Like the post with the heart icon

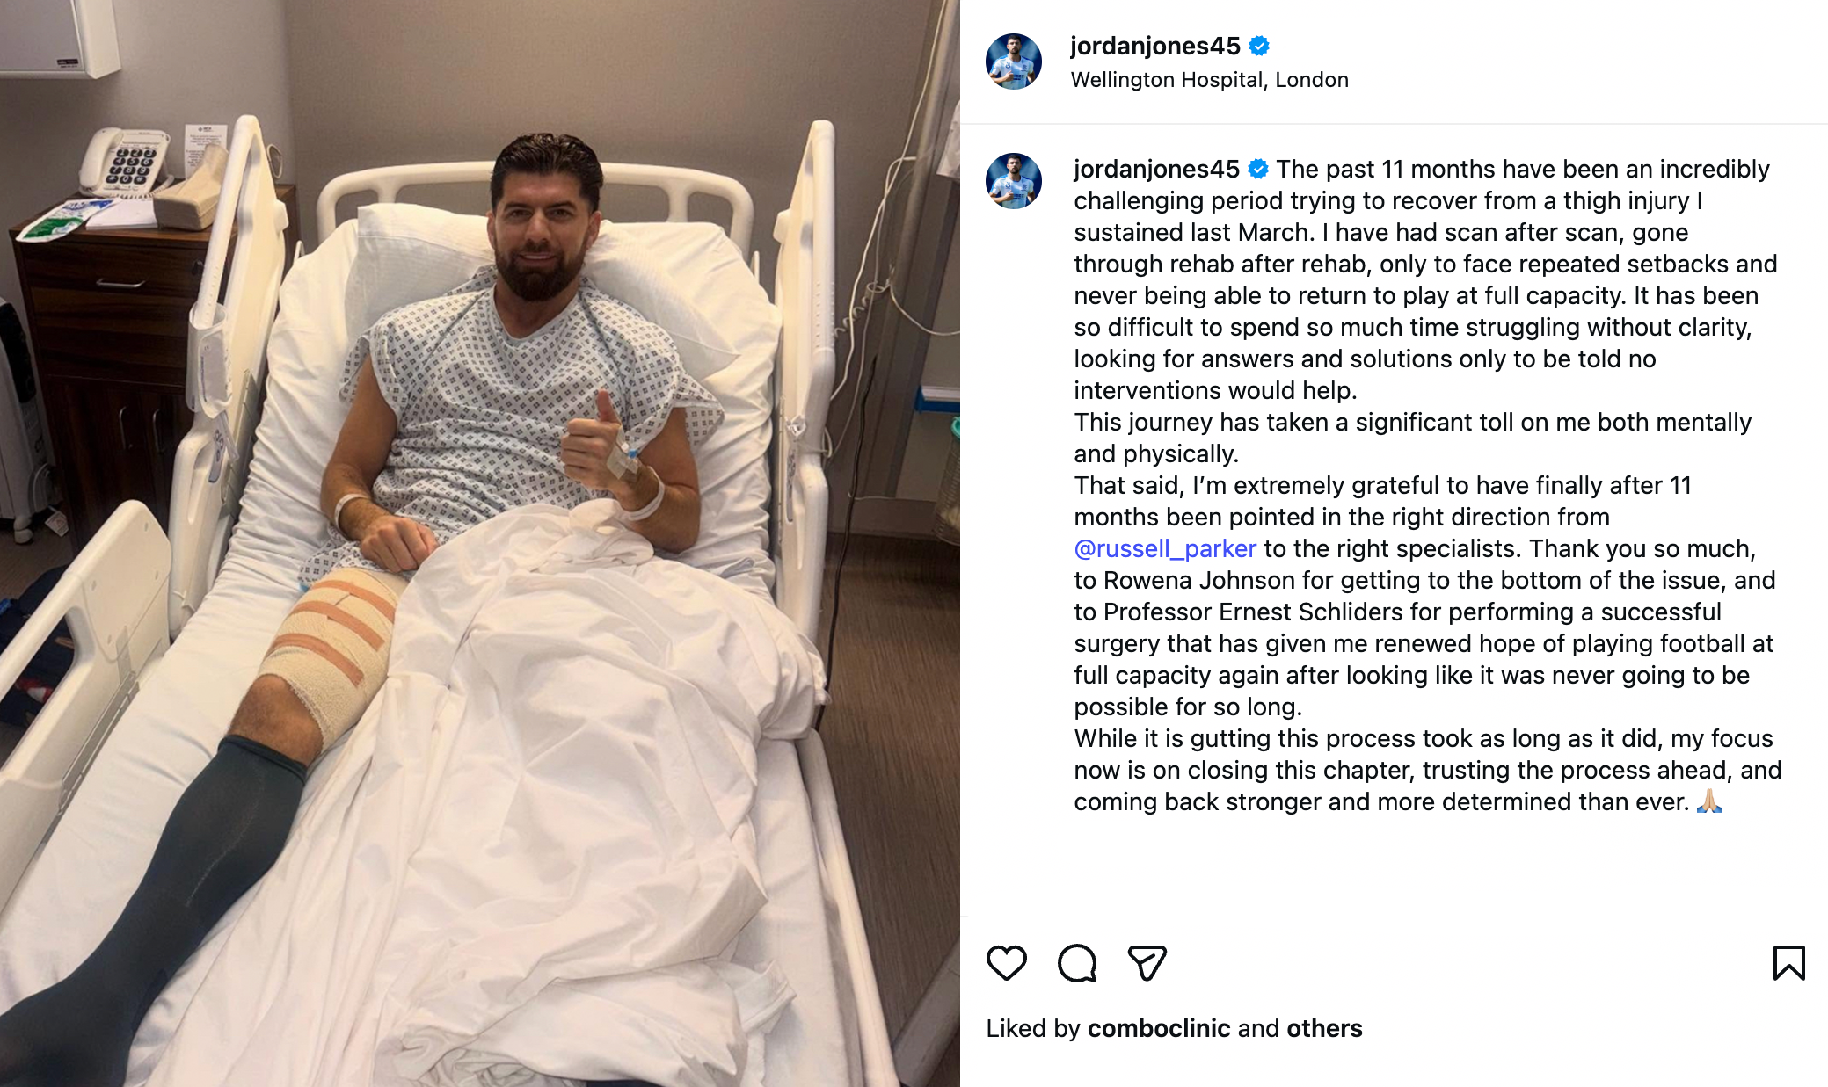[1006, 963]
